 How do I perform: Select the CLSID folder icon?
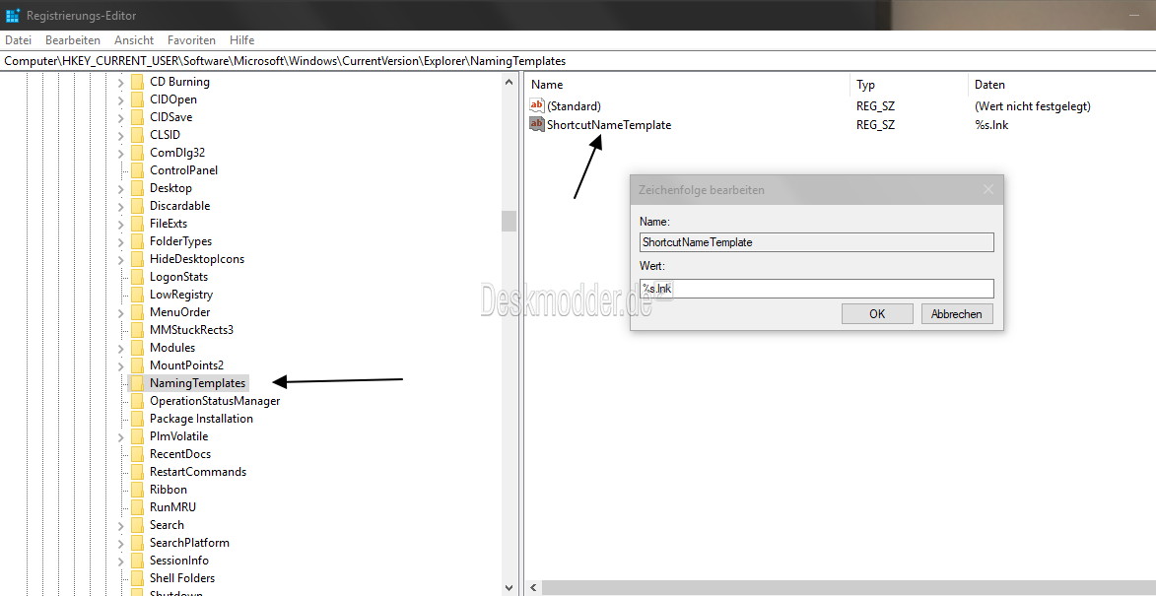pyautogui.click(x=137, y=135)
